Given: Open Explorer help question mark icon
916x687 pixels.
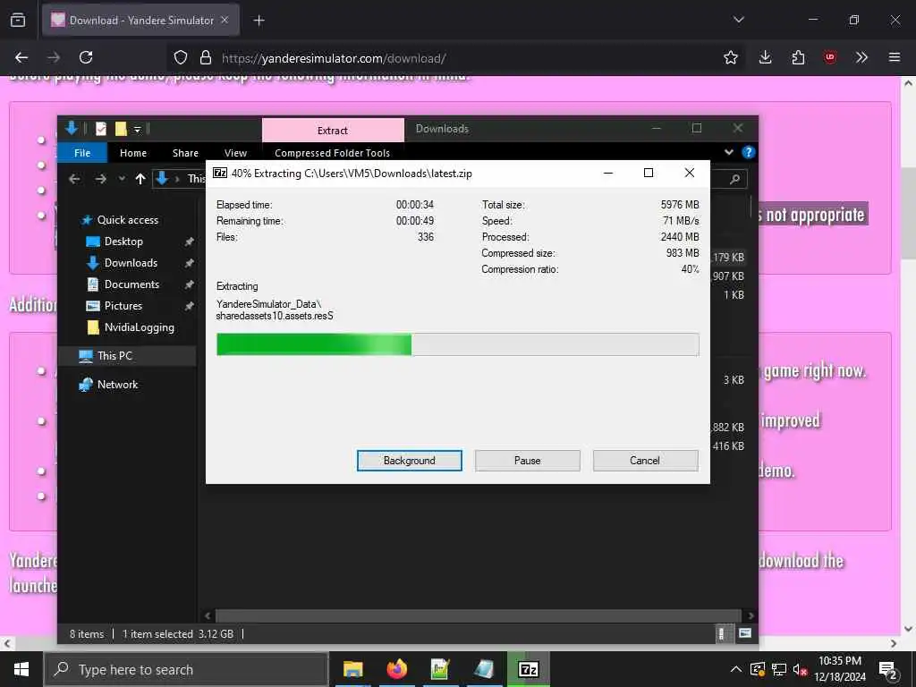Looking at the screenshot, I should click(x=748, y=152).
